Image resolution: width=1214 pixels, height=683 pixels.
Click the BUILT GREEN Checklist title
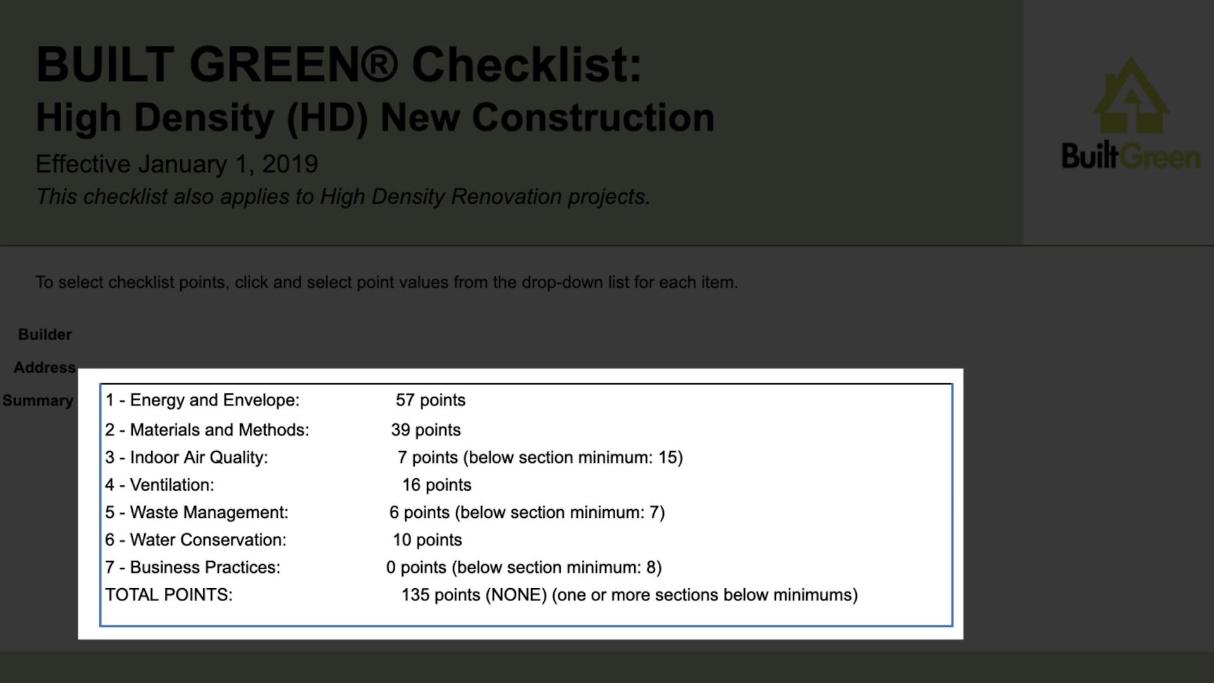click(x=339, y=64)
